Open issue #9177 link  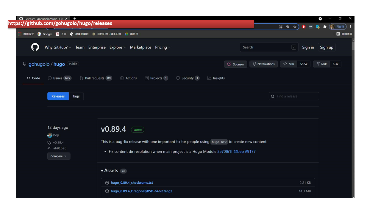coord(250,152)
